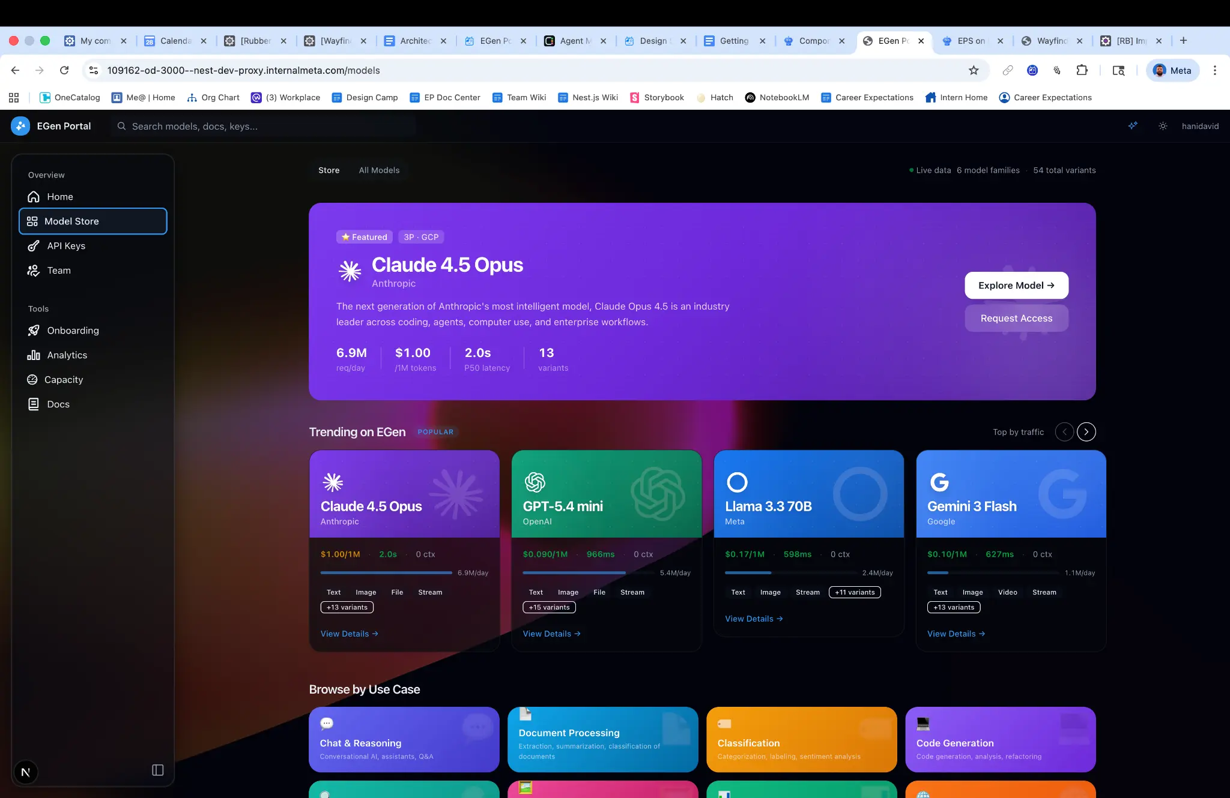Open Storybook bookmark

click(657, 97)
